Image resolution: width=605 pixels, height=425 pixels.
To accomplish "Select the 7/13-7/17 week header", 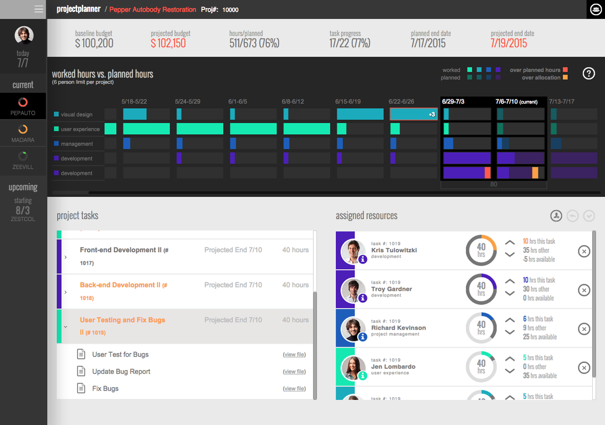I will click(x=562, y=102).
